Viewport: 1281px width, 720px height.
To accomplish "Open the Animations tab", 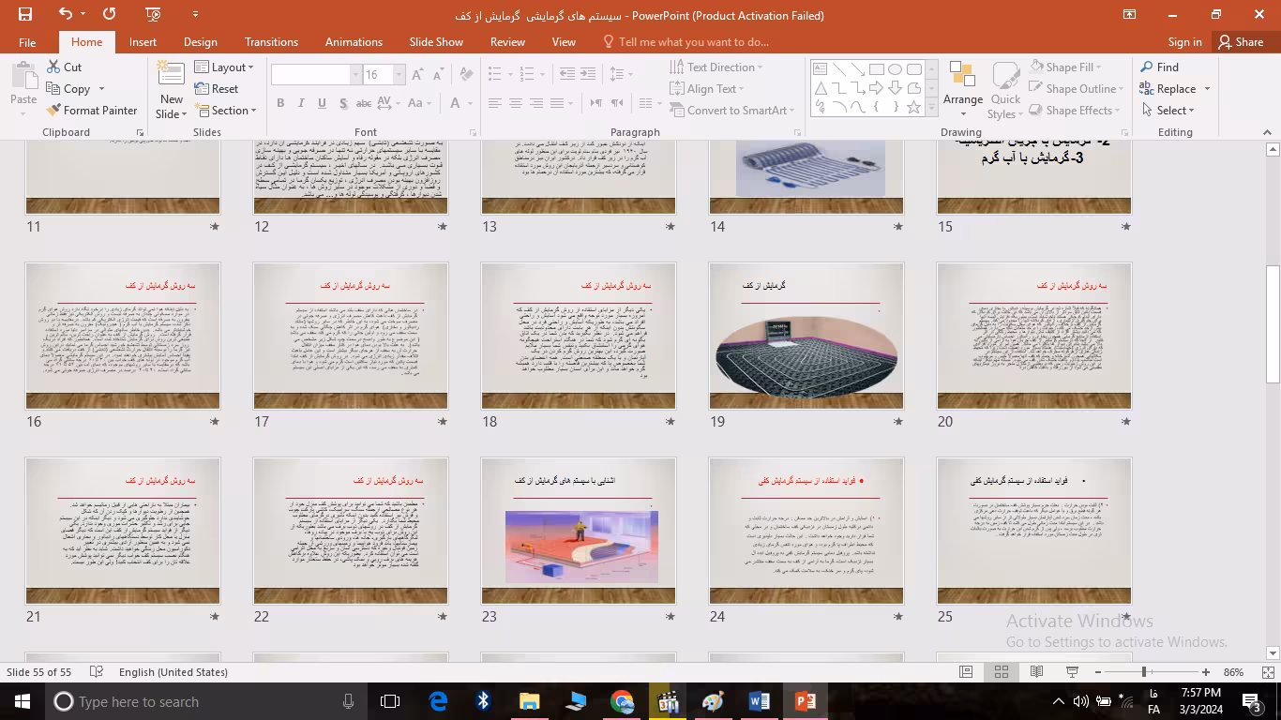I will 354,42.
